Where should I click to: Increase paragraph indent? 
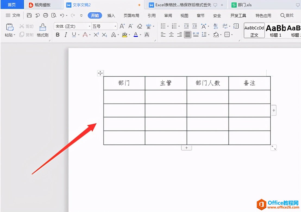click(x=195, y=26)
